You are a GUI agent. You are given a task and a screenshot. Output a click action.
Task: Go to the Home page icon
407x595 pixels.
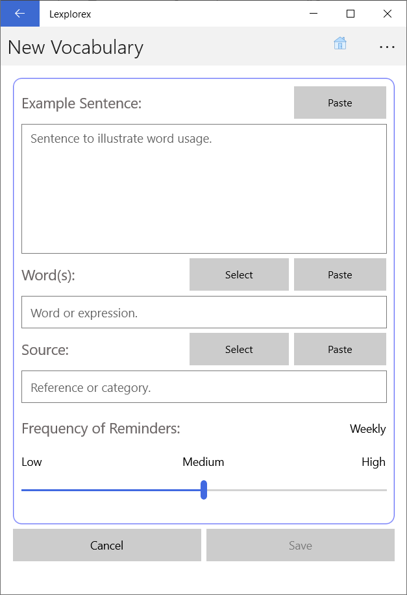click(x=340, y=43)
